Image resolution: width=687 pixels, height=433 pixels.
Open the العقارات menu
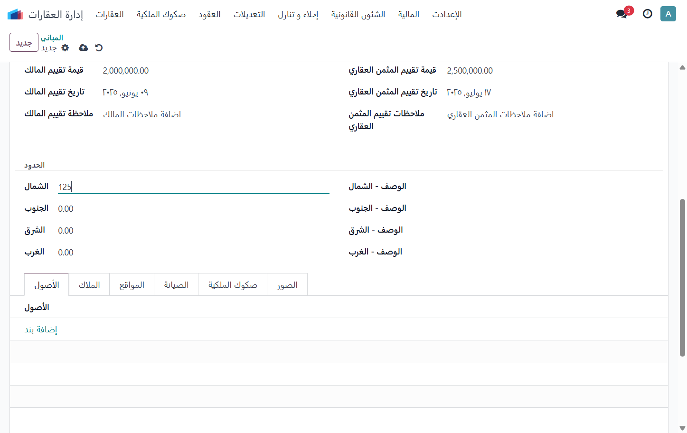click(x=110, y=14)
